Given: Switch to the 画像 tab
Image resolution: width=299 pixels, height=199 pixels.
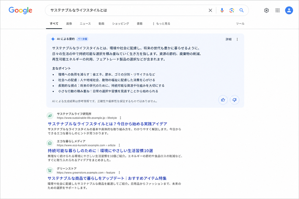Looking at the screenshot, I should pos(69,24).
